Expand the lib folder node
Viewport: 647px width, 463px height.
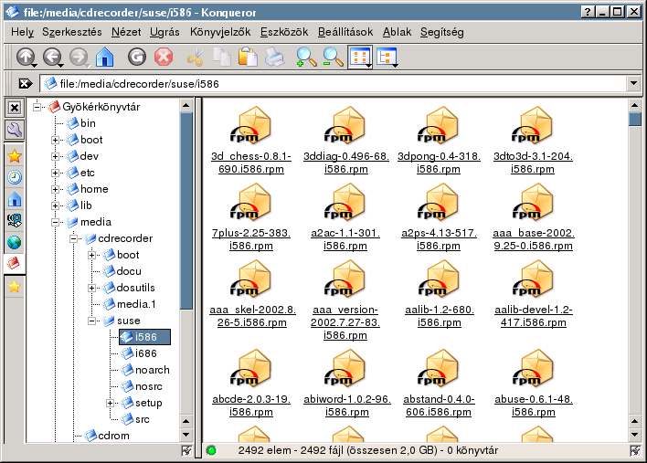click(x=55, y=205)
